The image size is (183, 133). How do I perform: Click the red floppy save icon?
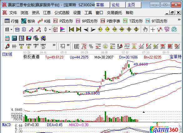tap(29, 38)
